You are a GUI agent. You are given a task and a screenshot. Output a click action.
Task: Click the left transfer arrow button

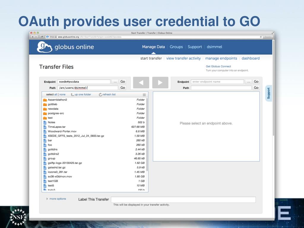click(141, 83)
